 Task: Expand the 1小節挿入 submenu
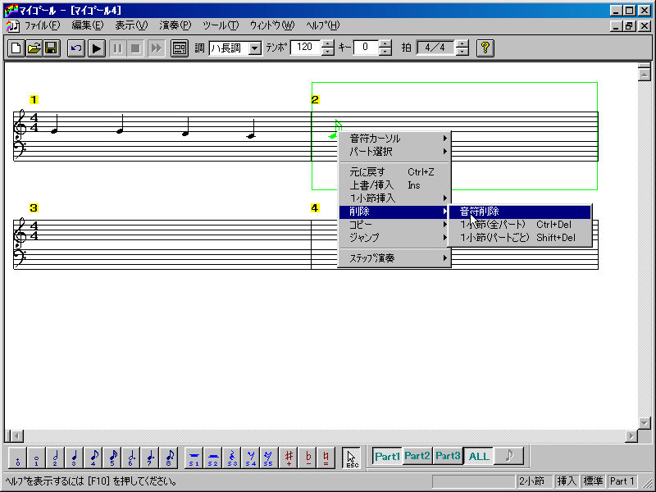point(394,198)
